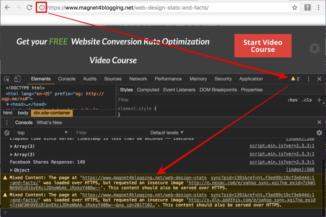Viewport: 326px width, 217px height.
Task: Switch to the Sources tab
Action: tap(113, 79)
